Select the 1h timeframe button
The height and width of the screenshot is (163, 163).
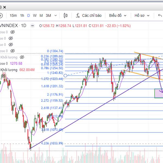click(x=22, y=15)
